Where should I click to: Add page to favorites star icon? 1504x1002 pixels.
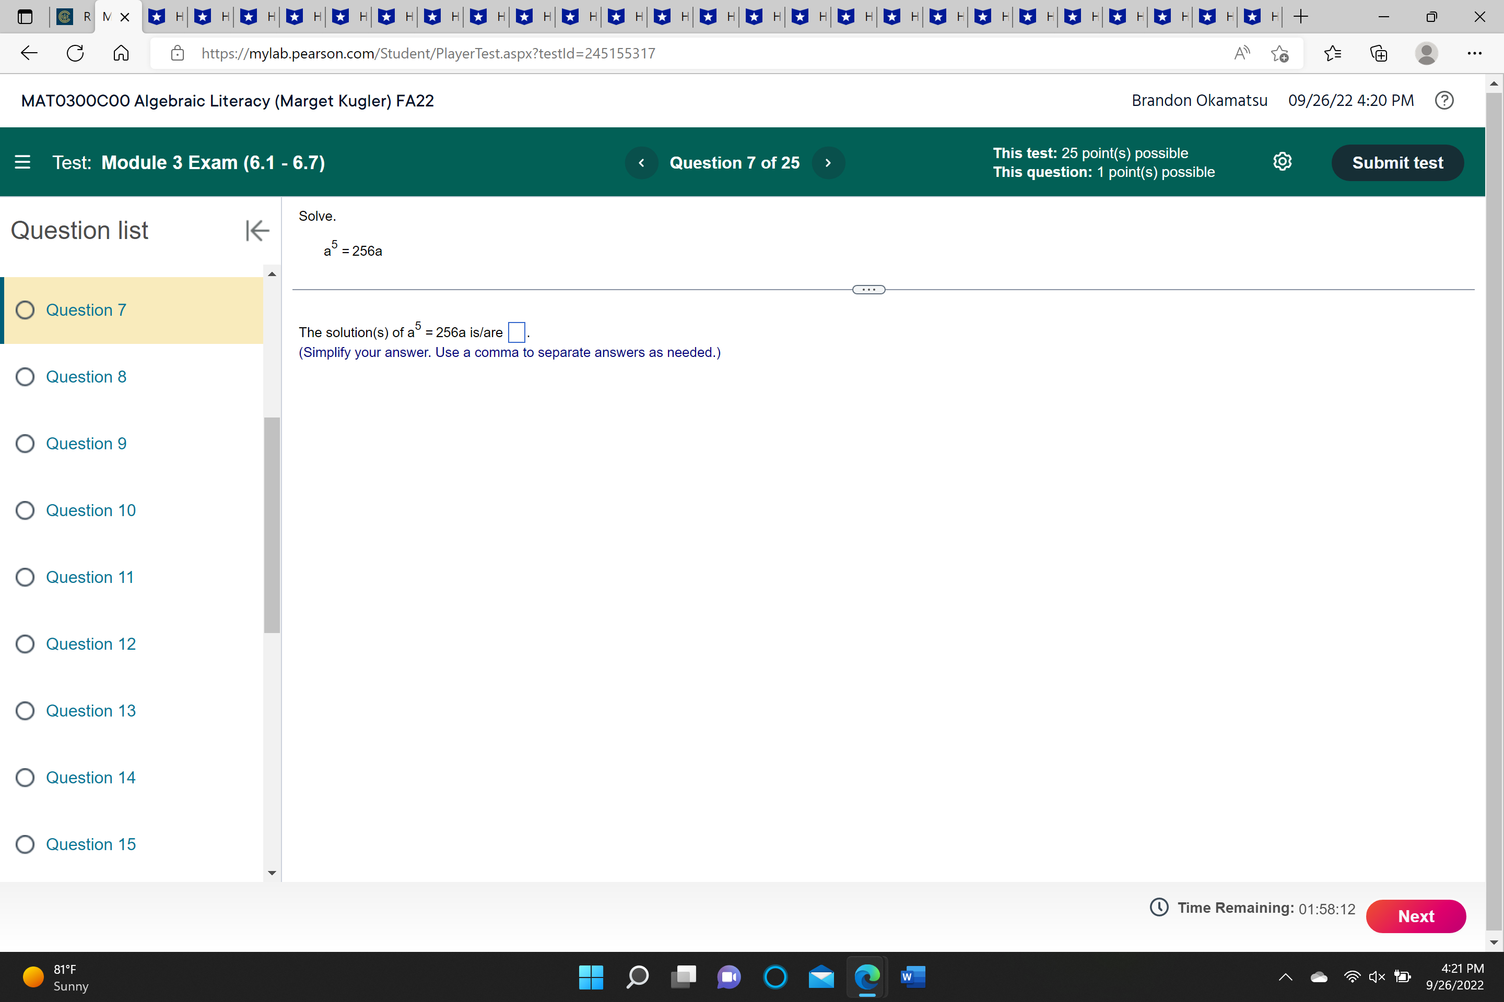coord(1279,54)
